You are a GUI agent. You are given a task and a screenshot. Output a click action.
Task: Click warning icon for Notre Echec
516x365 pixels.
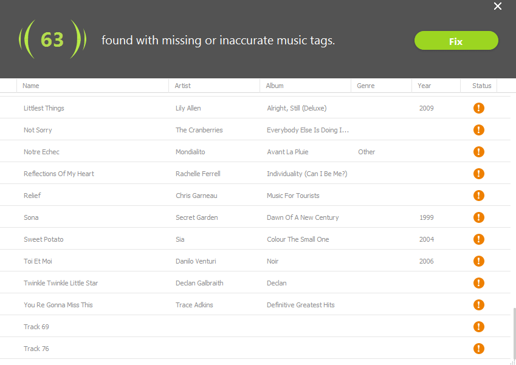click(479, 152)
